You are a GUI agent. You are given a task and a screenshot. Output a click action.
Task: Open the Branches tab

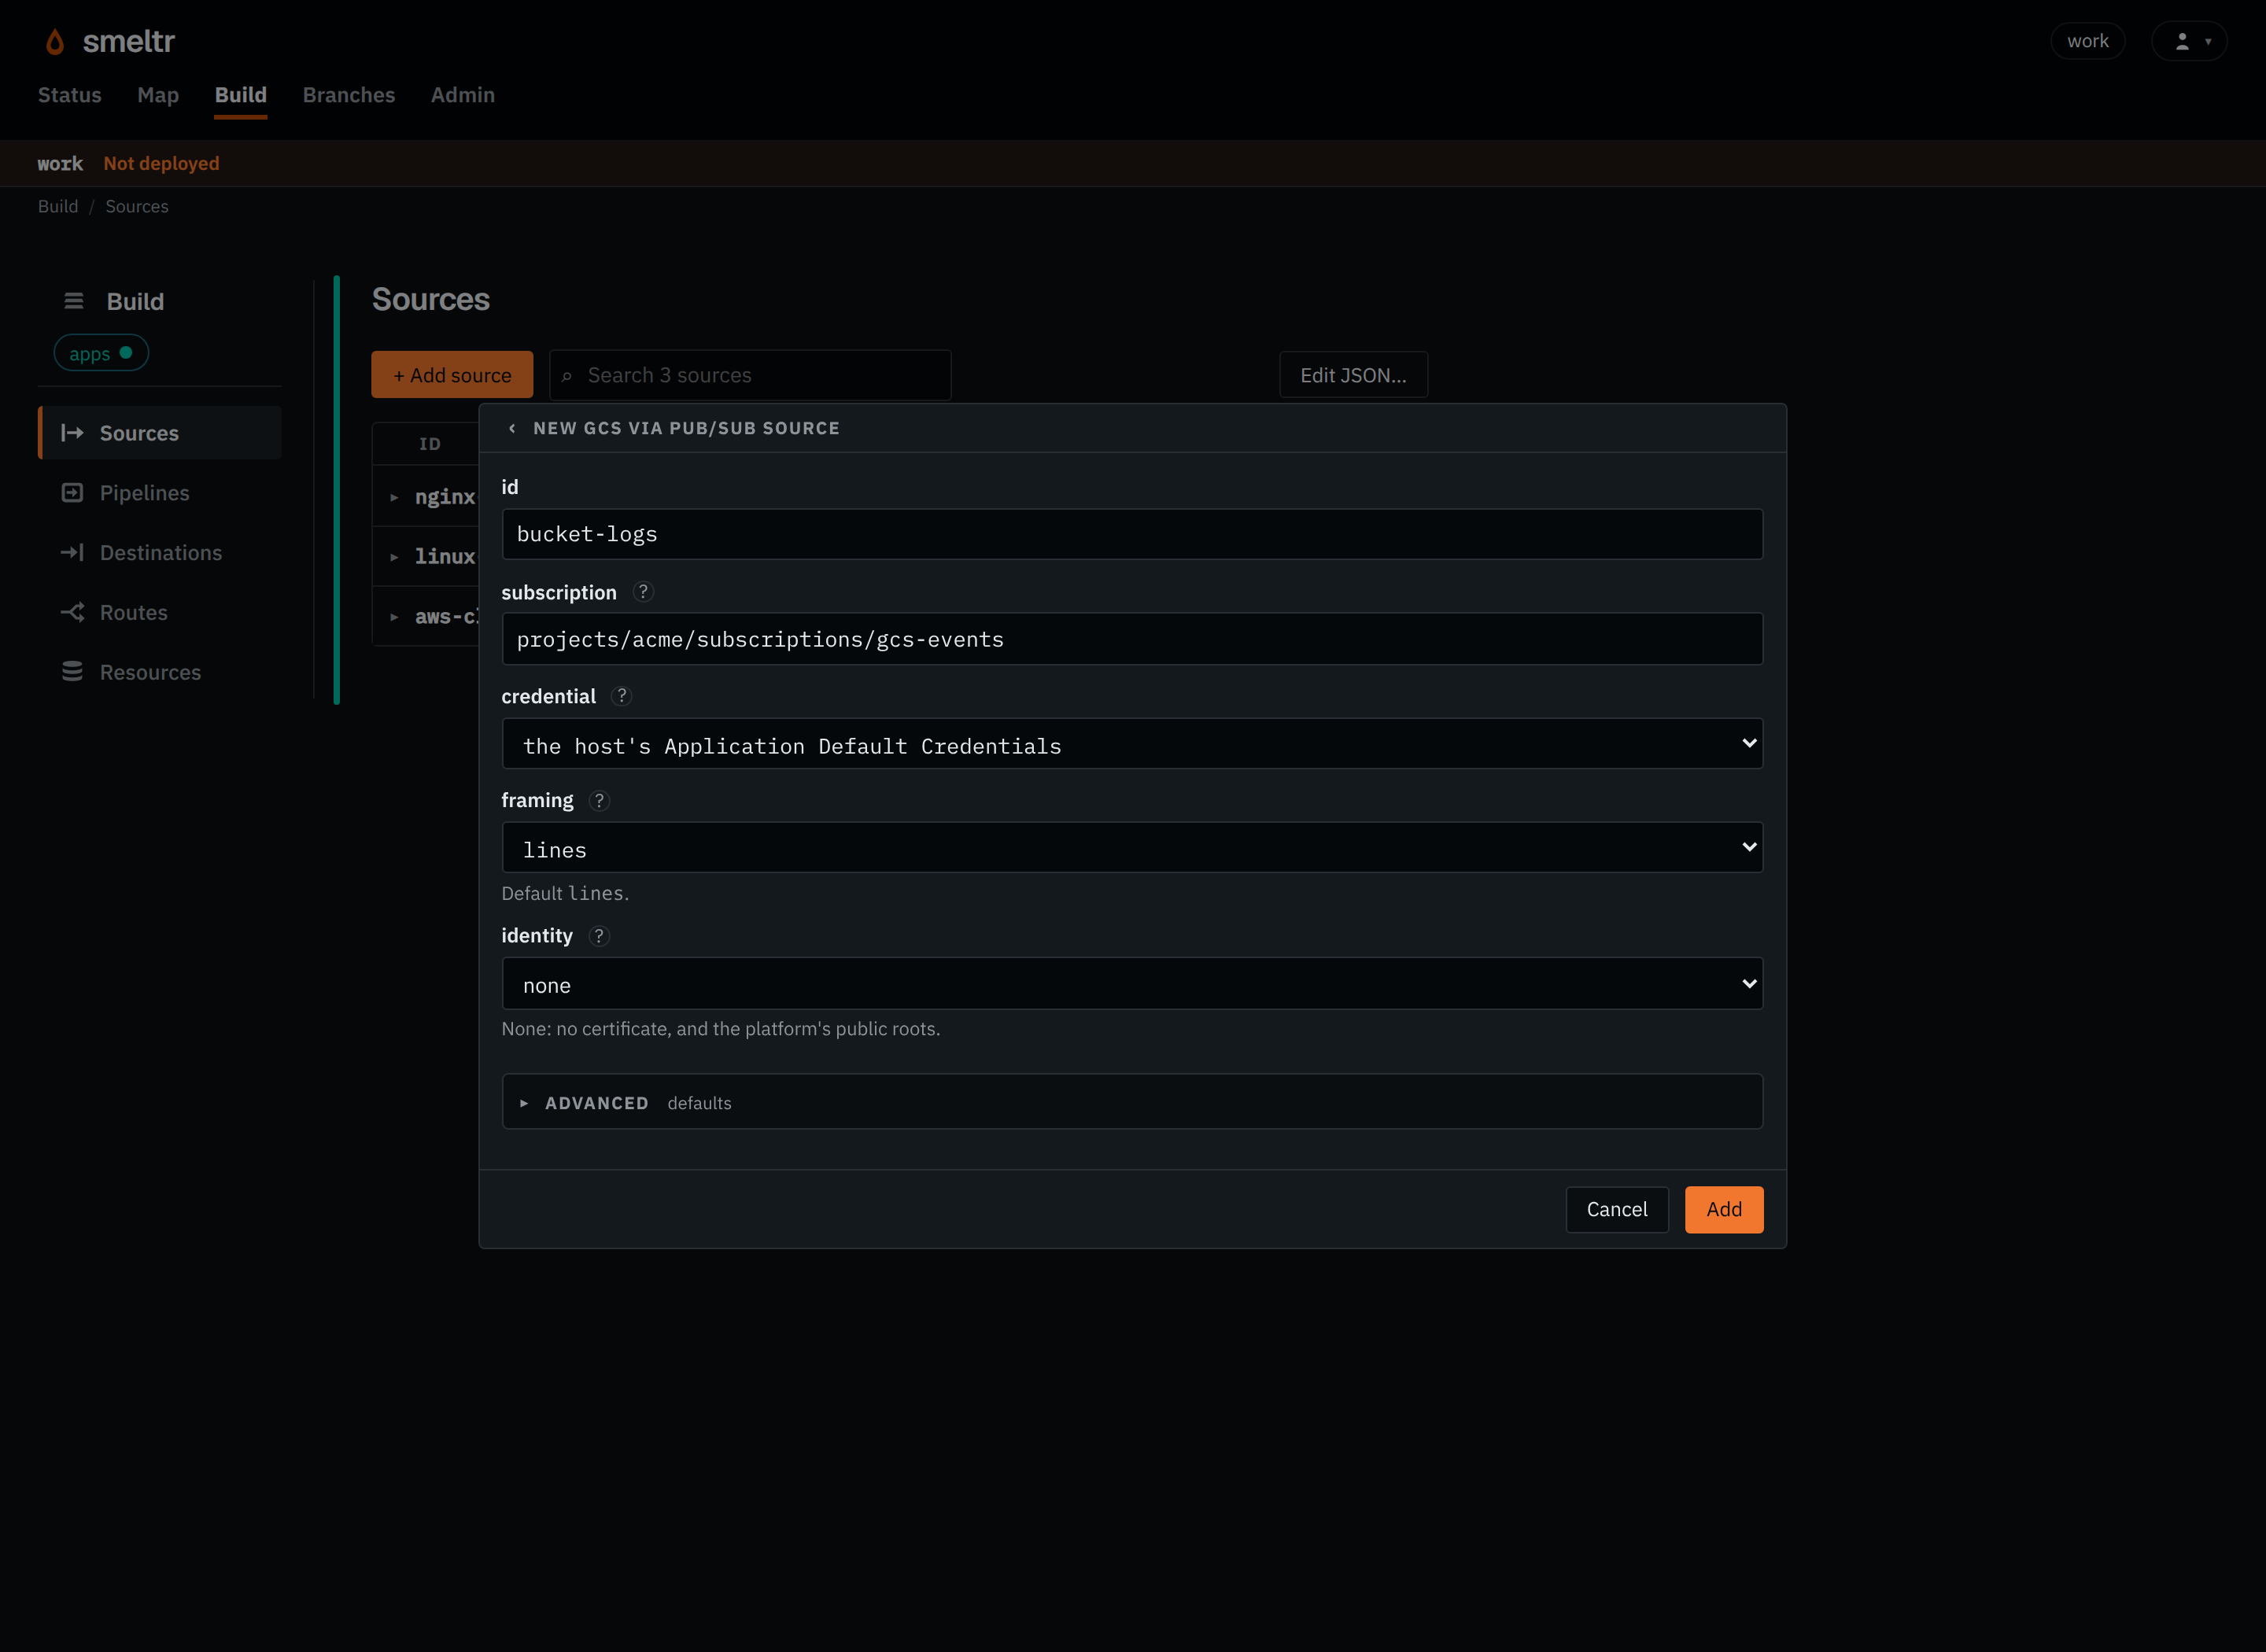tap(349, 95)
